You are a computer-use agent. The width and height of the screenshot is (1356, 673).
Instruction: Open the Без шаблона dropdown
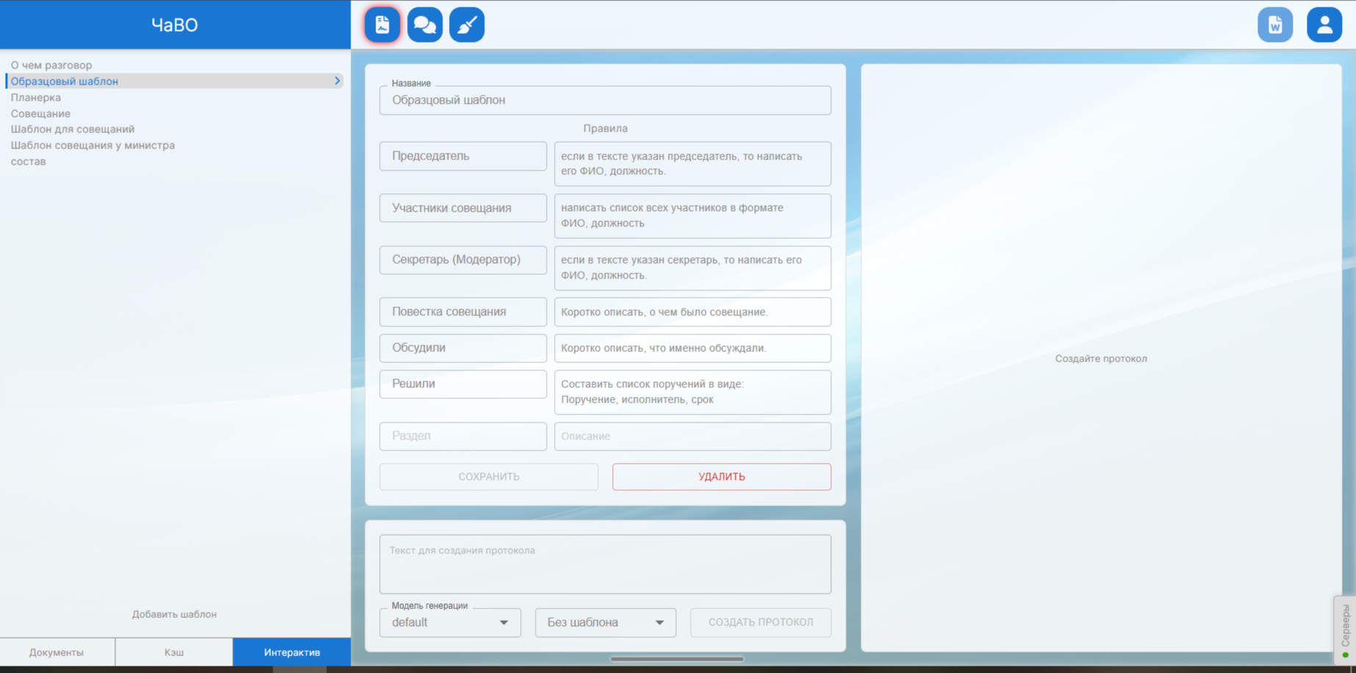tap(605, 622)
